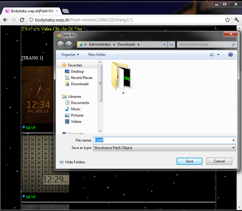Open Save as type combo box

coord(164,148)
